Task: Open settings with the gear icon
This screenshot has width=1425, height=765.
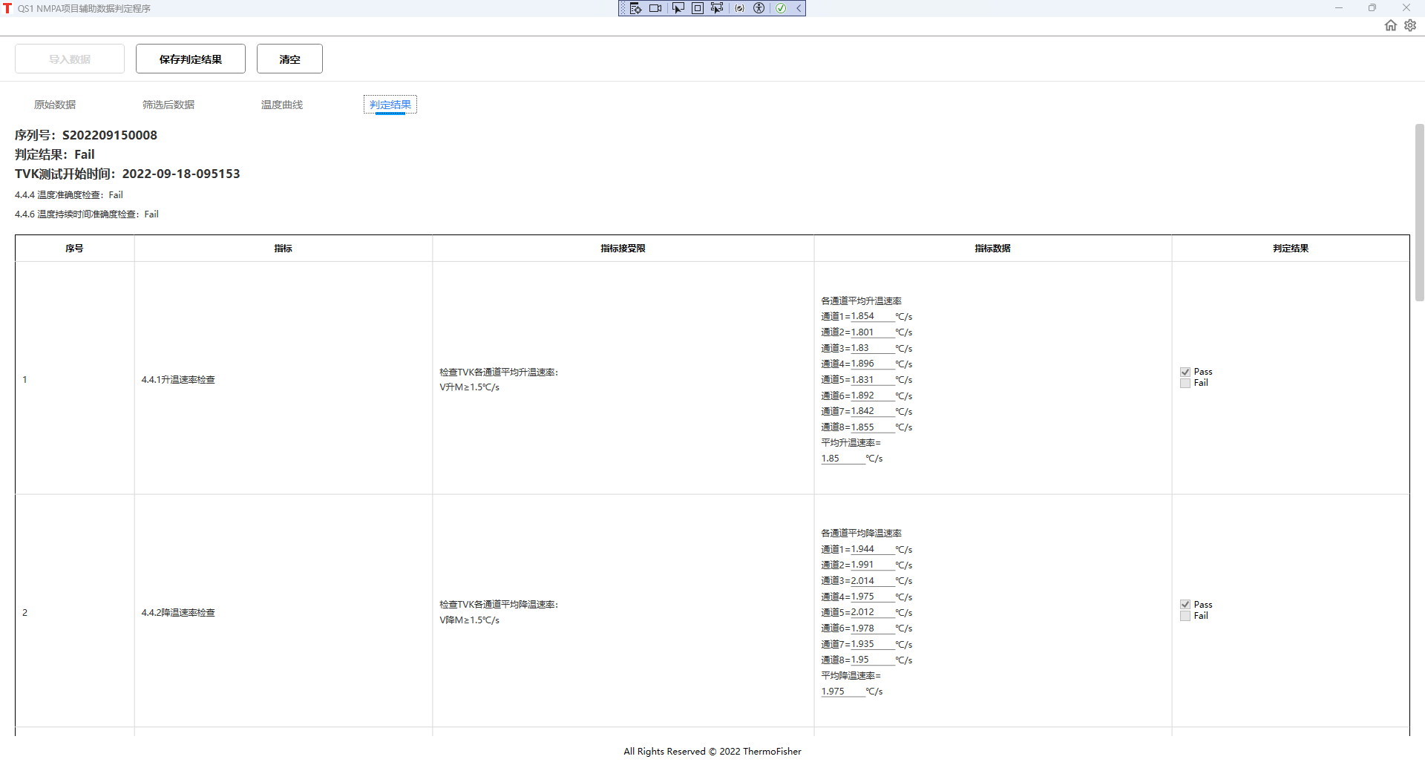Action: pos(1410,25)
